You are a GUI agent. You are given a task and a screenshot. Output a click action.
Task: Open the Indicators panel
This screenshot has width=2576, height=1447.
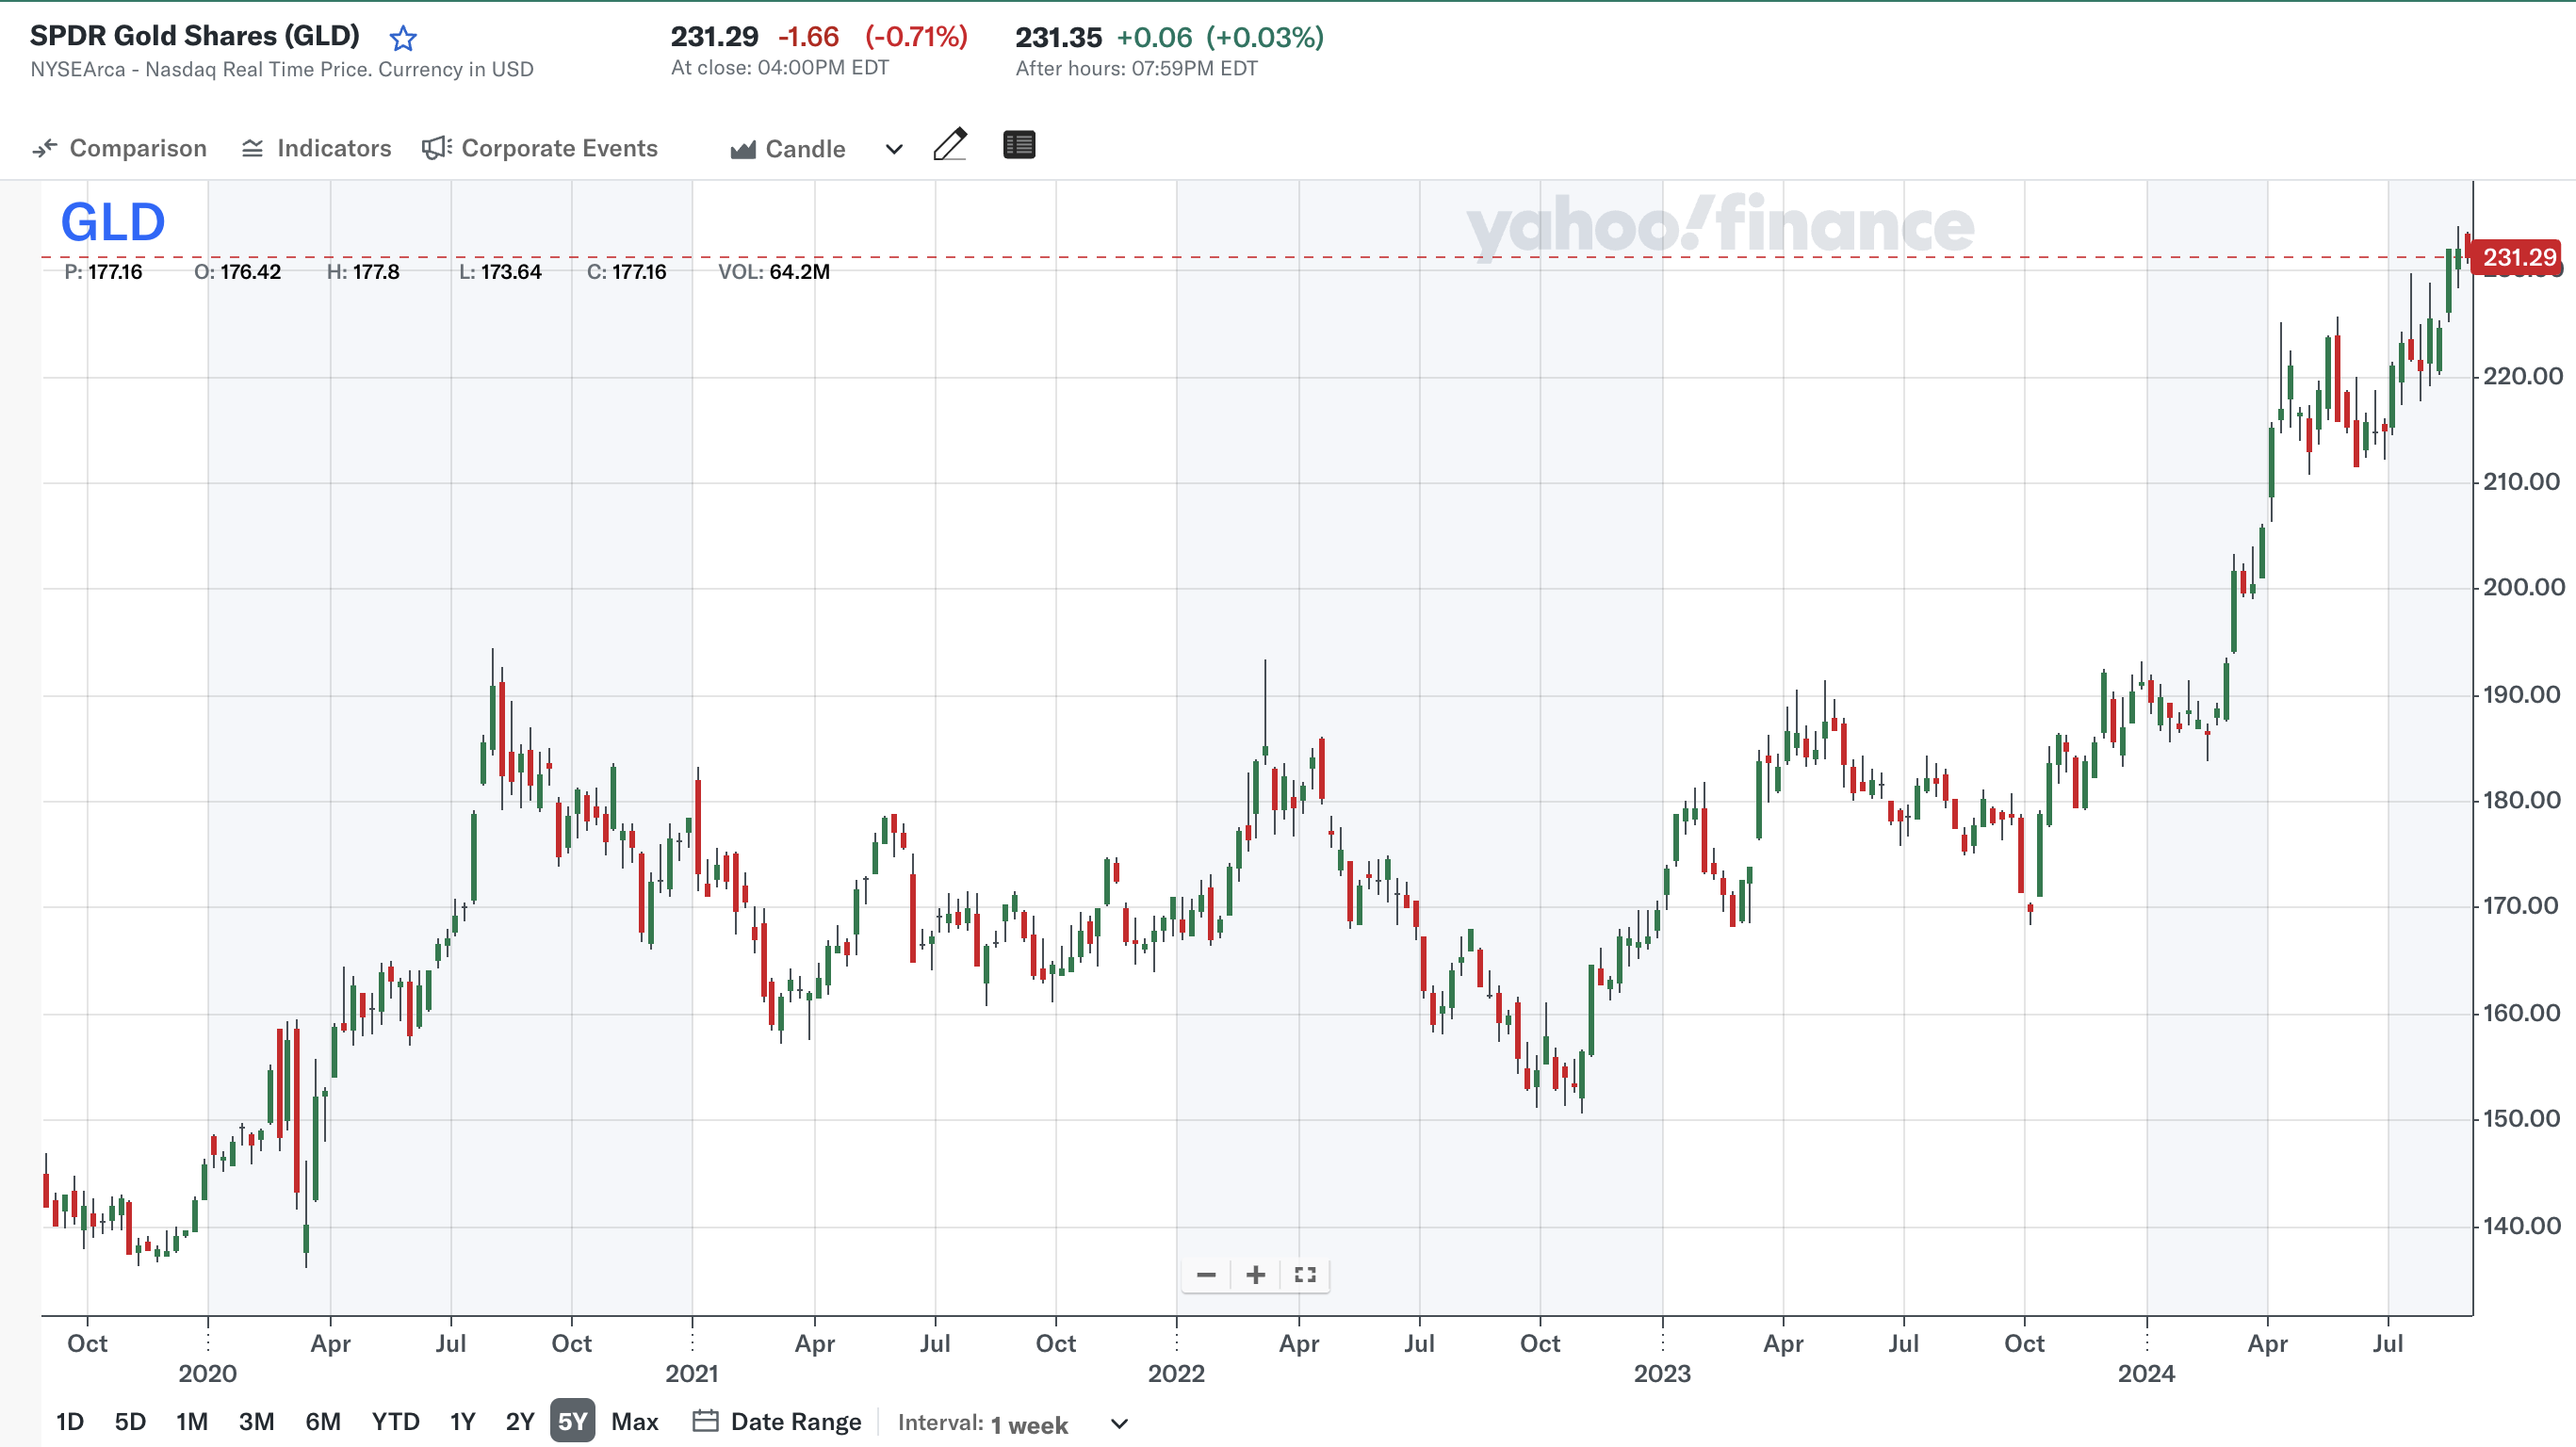pos(315,147)
